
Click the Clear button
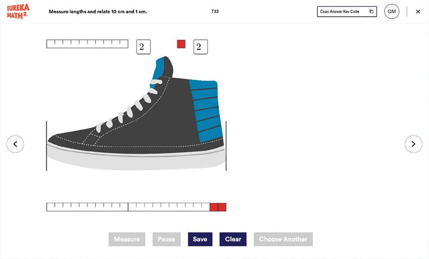(233, 239)
